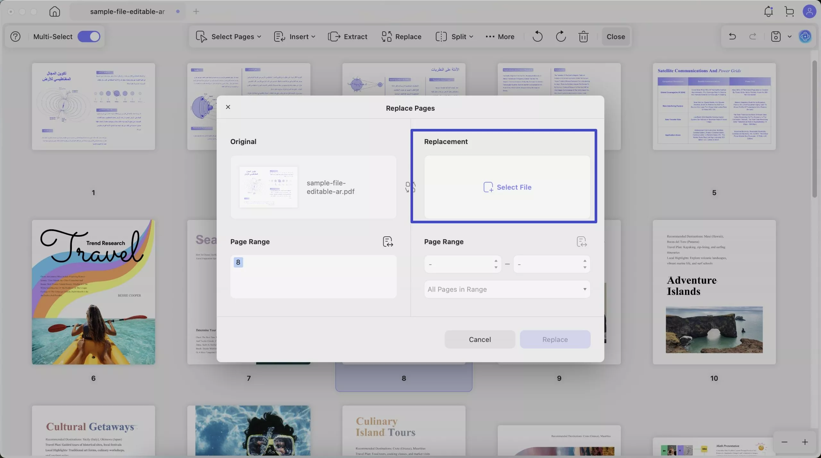This screenshot has width=821, height=458.
Task: Open the notifications bell icon
Action: (768, 12)
